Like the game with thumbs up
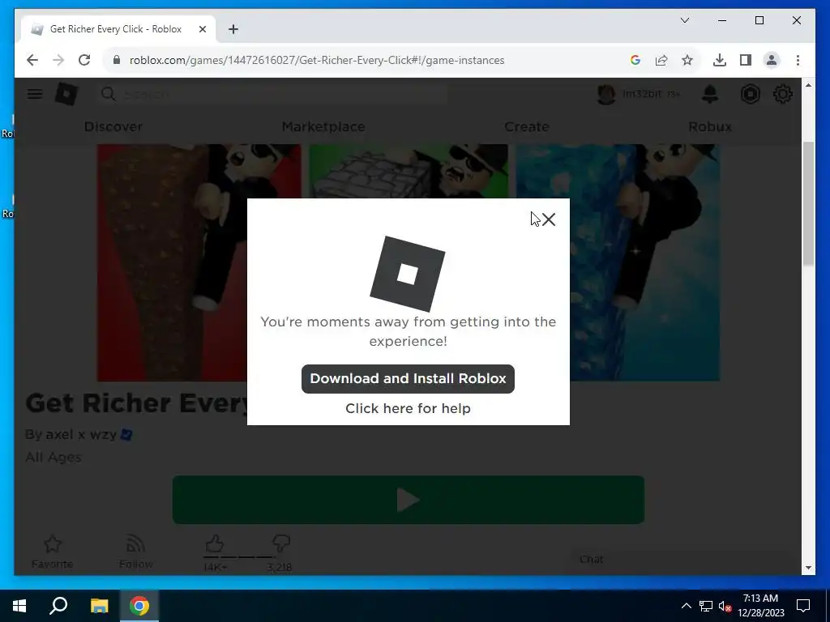The height and width of the screenshot is (622, 830). point(214,543)
